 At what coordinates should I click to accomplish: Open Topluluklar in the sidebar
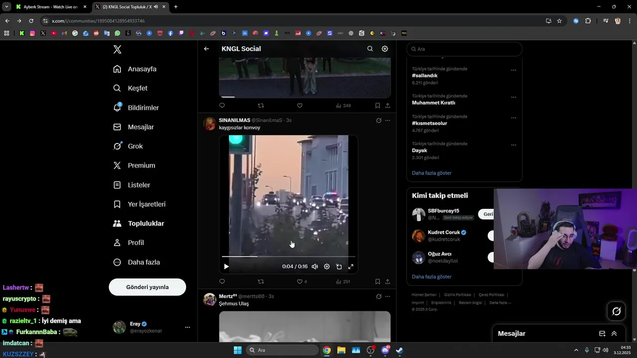click(138, 224)
